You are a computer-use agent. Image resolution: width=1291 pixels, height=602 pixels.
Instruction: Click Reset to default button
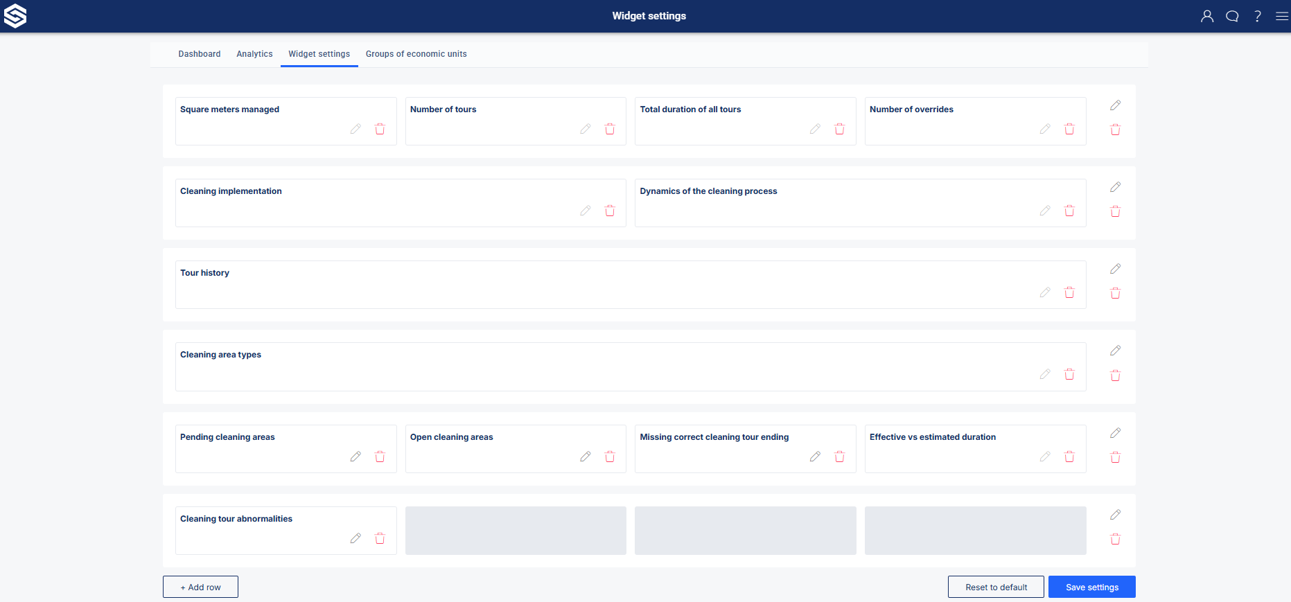(x=996, y=587)
